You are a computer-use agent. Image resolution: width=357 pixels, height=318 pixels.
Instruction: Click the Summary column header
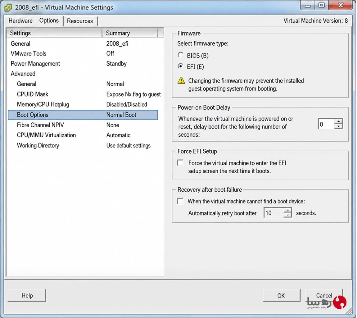pyautogui.click(x=129, y=33)
